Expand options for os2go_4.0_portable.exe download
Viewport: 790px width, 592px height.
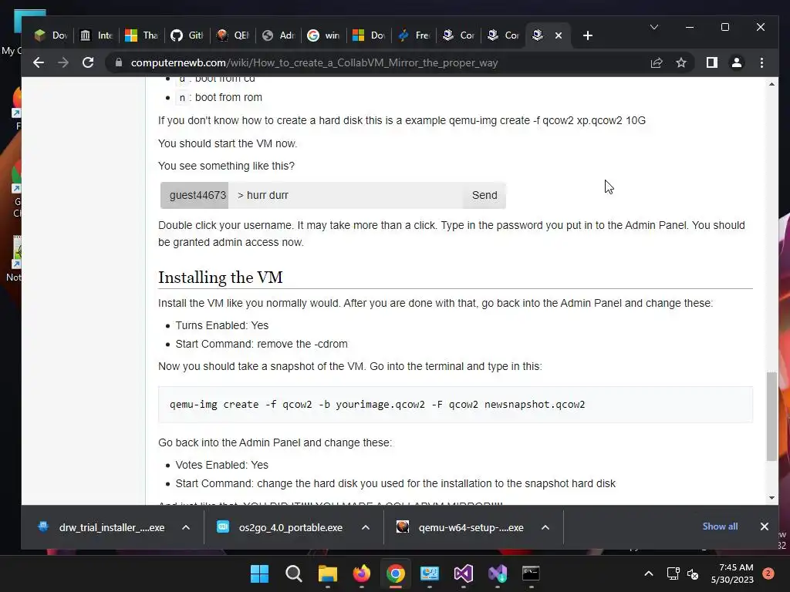(x=366, y=527)
